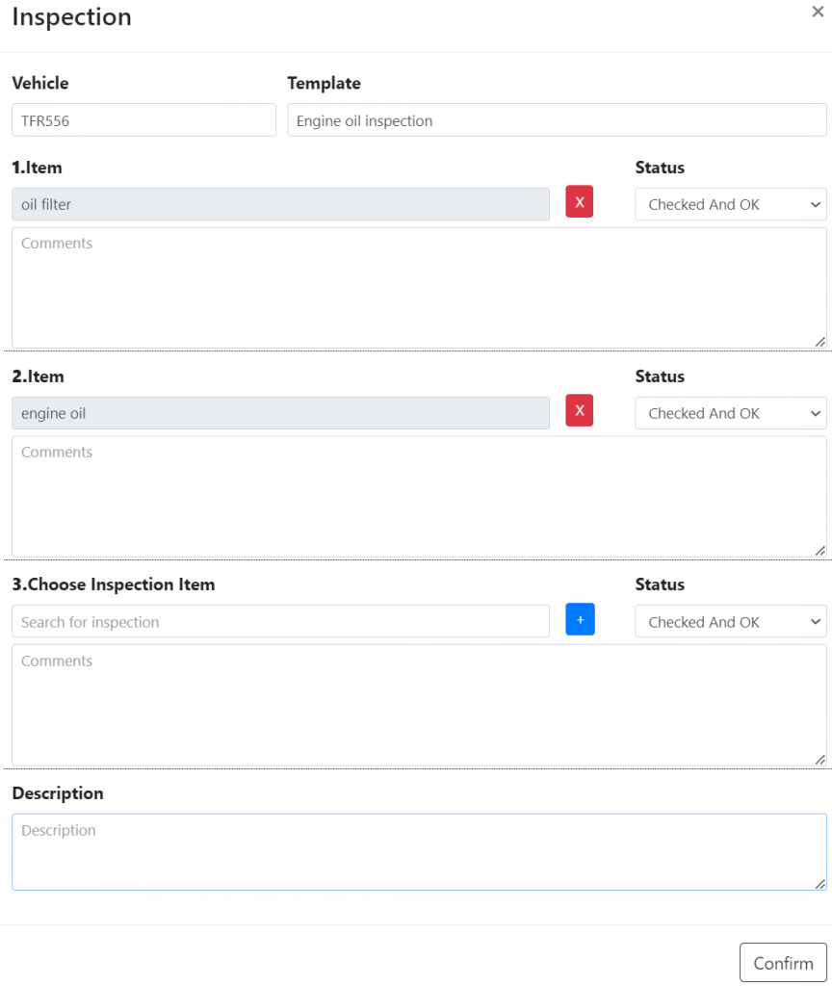Close the Inspection dialog

[x=818, y=12]
